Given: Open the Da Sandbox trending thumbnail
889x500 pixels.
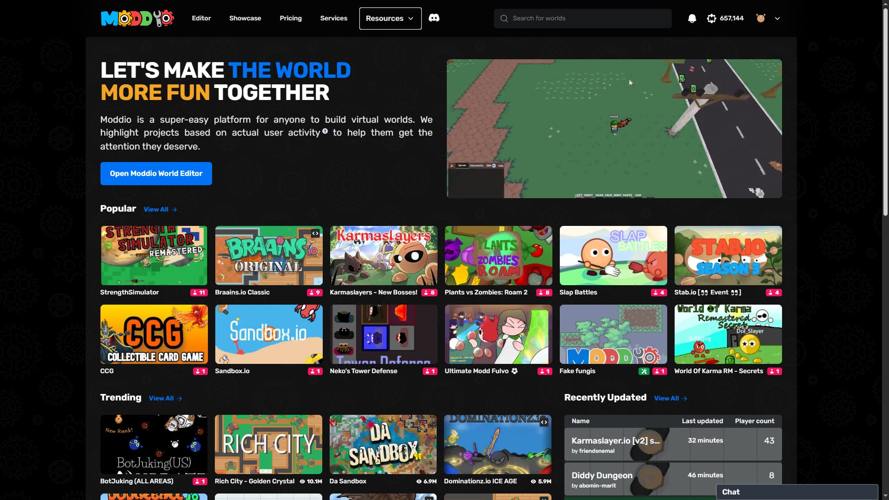Looking at the screenshot, I should pyautogui.click(x=383, y=444).
